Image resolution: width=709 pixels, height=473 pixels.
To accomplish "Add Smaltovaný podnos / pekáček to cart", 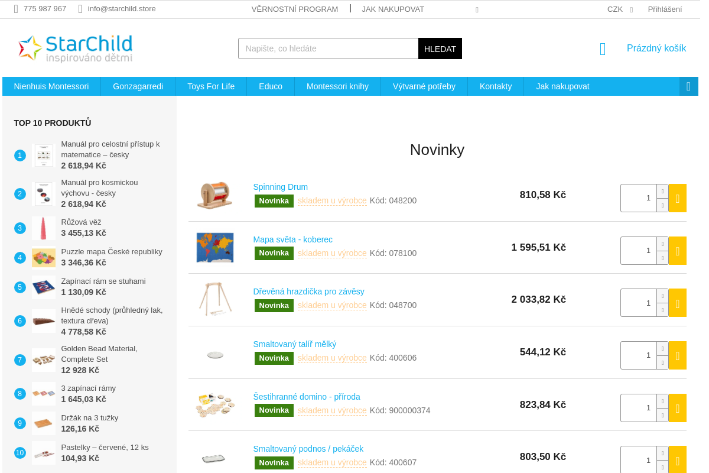I will (677, 459).
